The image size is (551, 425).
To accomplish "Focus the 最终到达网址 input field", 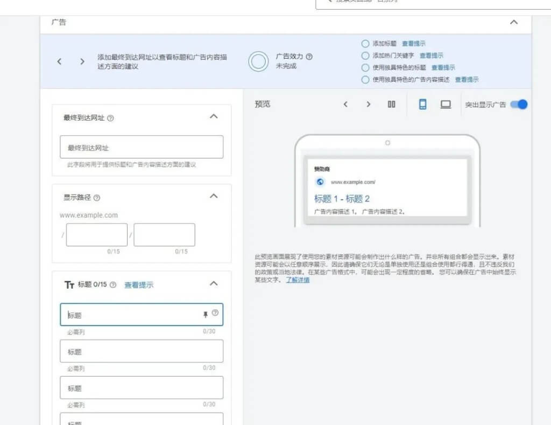I will point(142,147).
